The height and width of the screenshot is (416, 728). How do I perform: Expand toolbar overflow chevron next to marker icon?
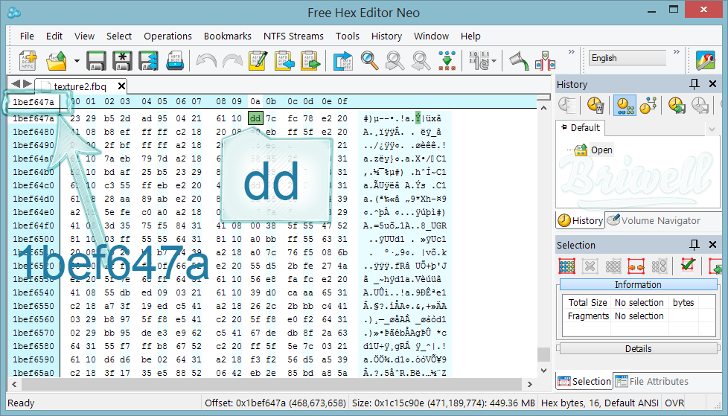pos(572,52)
